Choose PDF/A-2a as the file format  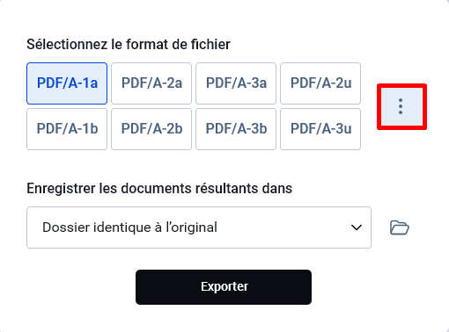[x=151, y=83]
